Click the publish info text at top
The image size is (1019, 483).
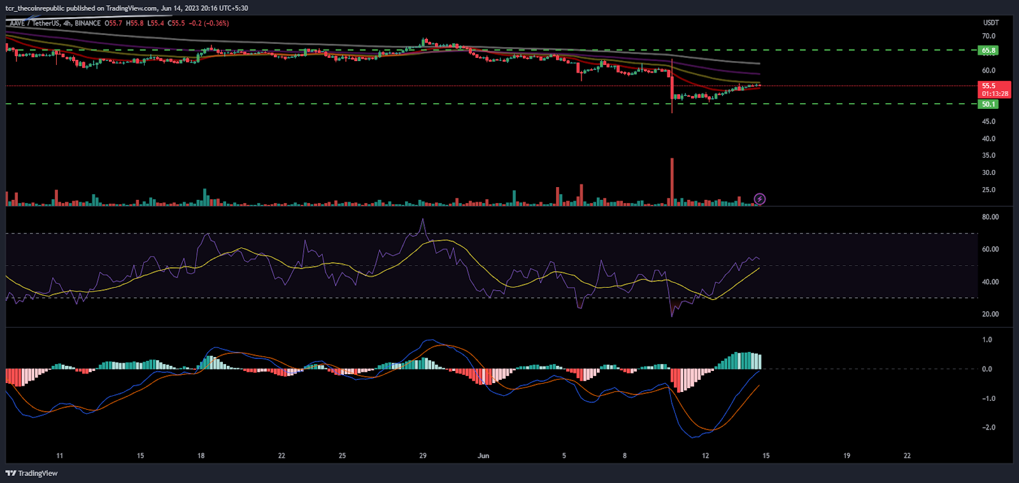pyautogui.click(x=127, y=8)
